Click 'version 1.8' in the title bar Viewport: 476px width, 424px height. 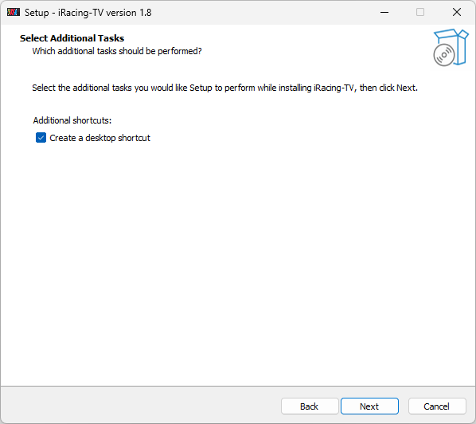(x=129, y=13)
